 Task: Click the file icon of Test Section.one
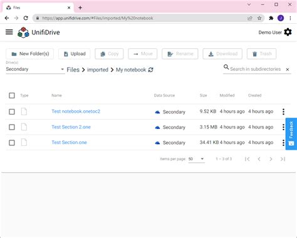(x=24, y=142)
